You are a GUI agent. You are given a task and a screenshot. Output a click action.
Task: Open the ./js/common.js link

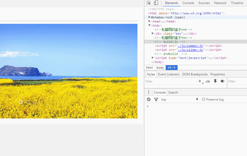pyautogui.click(x=190, y=46)
